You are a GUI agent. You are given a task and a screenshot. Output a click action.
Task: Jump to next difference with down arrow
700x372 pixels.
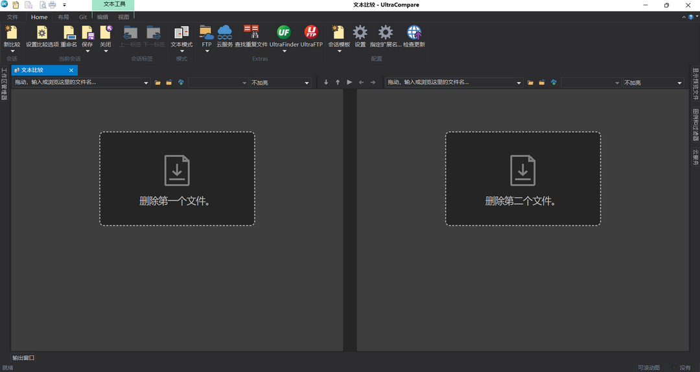[326, 82]
